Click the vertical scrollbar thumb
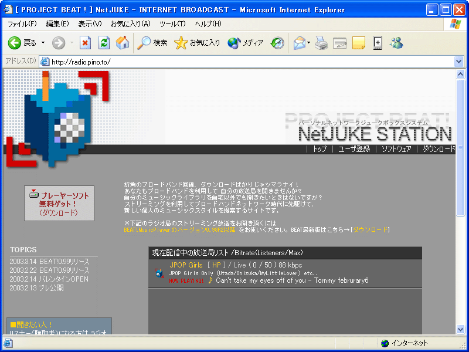The width and height of the screenshot is (469, 352). click(x=460, y=147)
